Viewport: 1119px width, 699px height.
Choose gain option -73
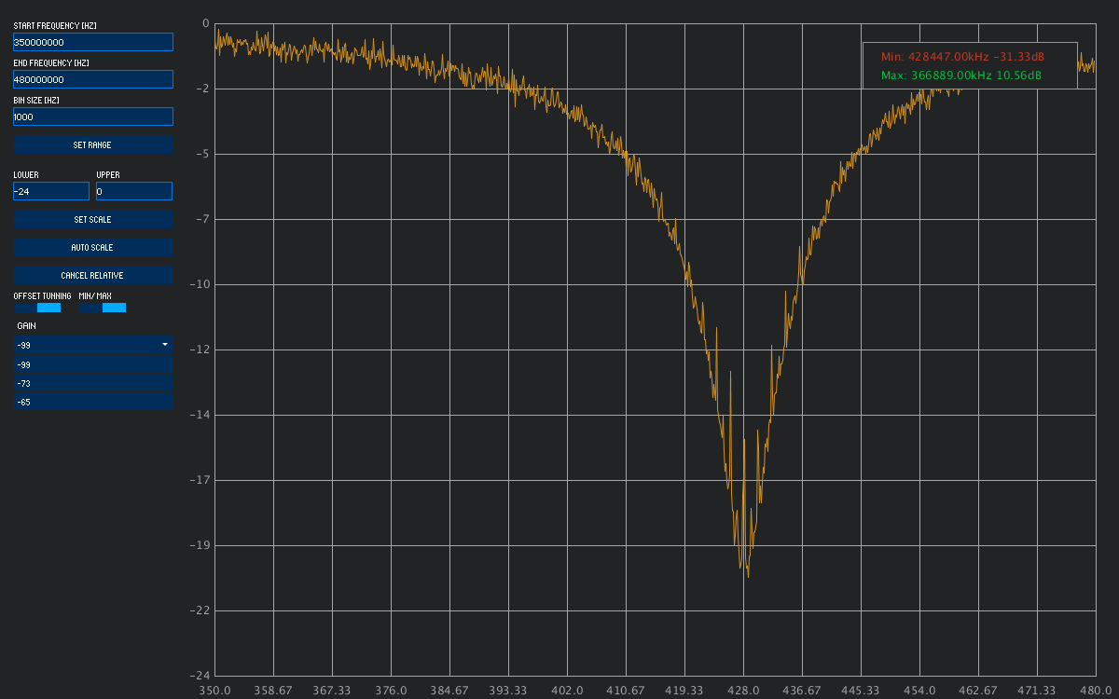(92, 384)
